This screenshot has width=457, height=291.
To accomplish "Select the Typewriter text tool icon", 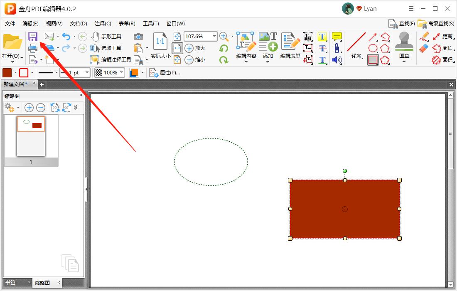I will (308, 37).
